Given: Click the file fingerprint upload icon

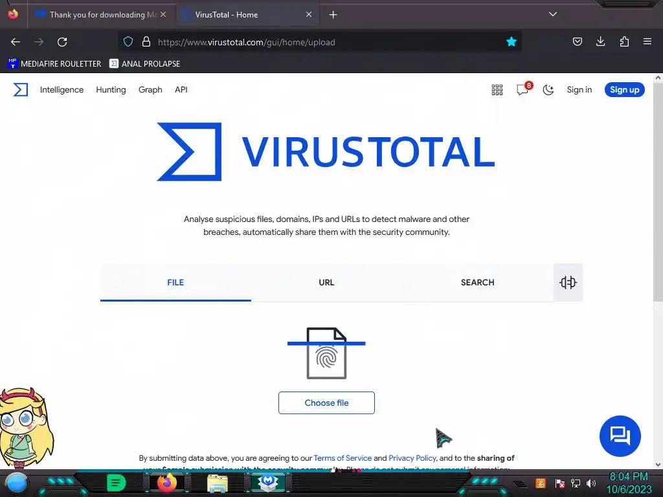Looking at the screenshot, I should (326, 353).
